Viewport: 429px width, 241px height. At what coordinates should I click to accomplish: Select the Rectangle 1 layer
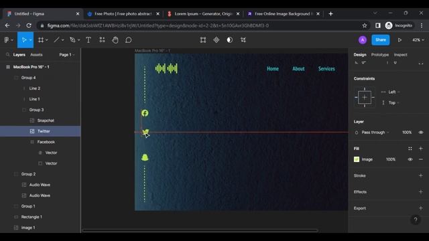click(x=40, y=217)
